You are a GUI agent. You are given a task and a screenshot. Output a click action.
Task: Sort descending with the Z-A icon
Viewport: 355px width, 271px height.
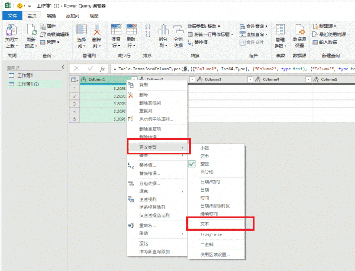pyautogui.click(x=147, y=34)
